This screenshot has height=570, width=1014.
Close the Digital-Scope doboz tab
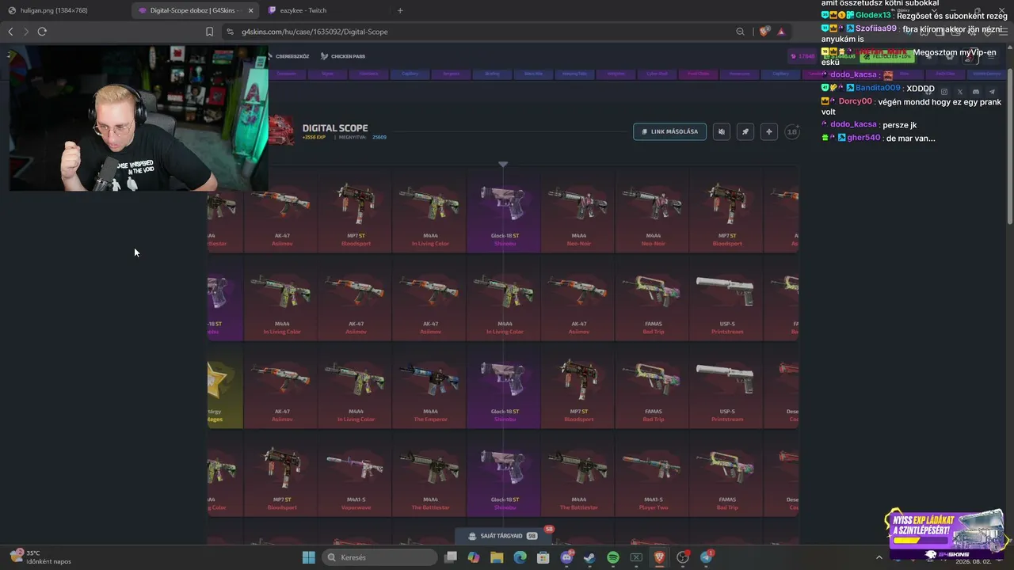tap(251, 10)
